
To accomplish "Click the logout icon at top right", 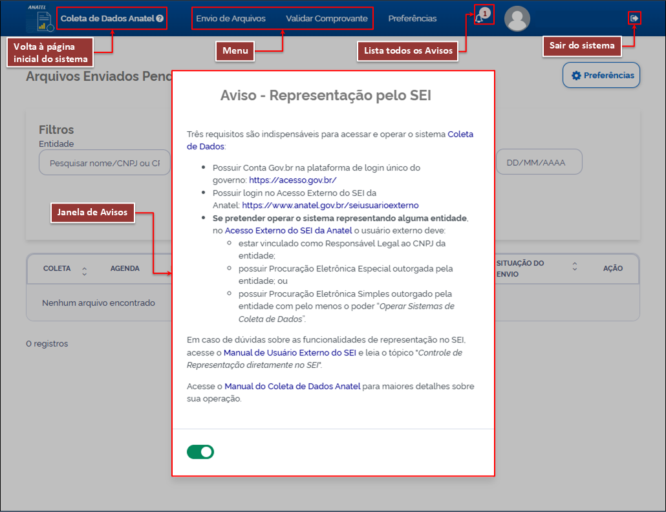I will pos(634,18).
